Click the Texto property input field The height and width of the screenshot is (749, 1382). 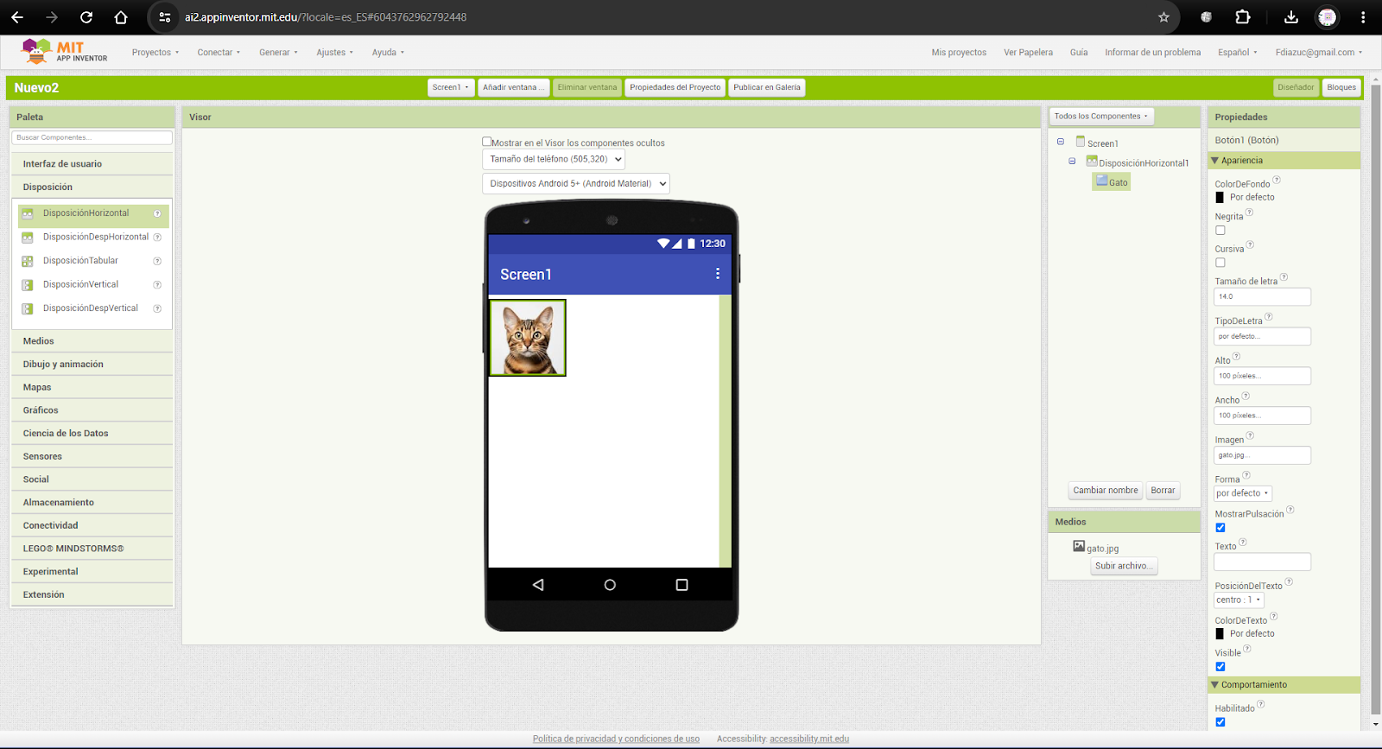tap(1262, 562)
